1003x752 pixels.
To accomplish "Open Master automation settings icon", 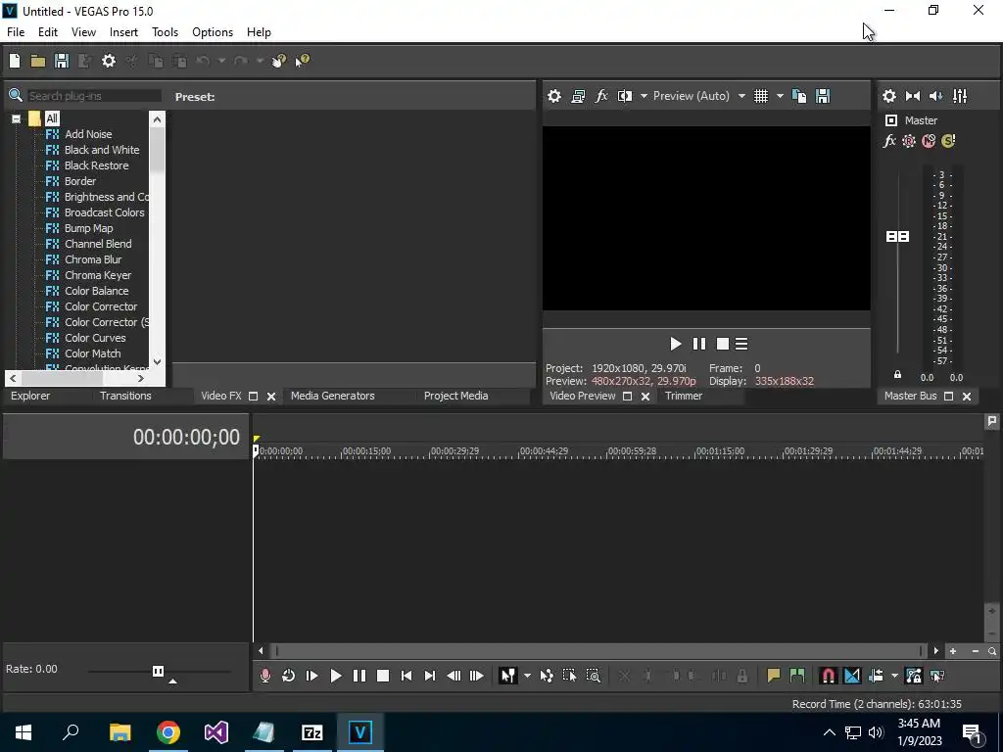I will coord(909,141).
